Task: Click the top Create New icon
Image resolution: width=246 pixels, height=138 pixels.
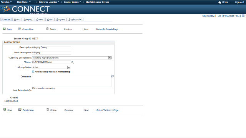Action: point(20,29)
